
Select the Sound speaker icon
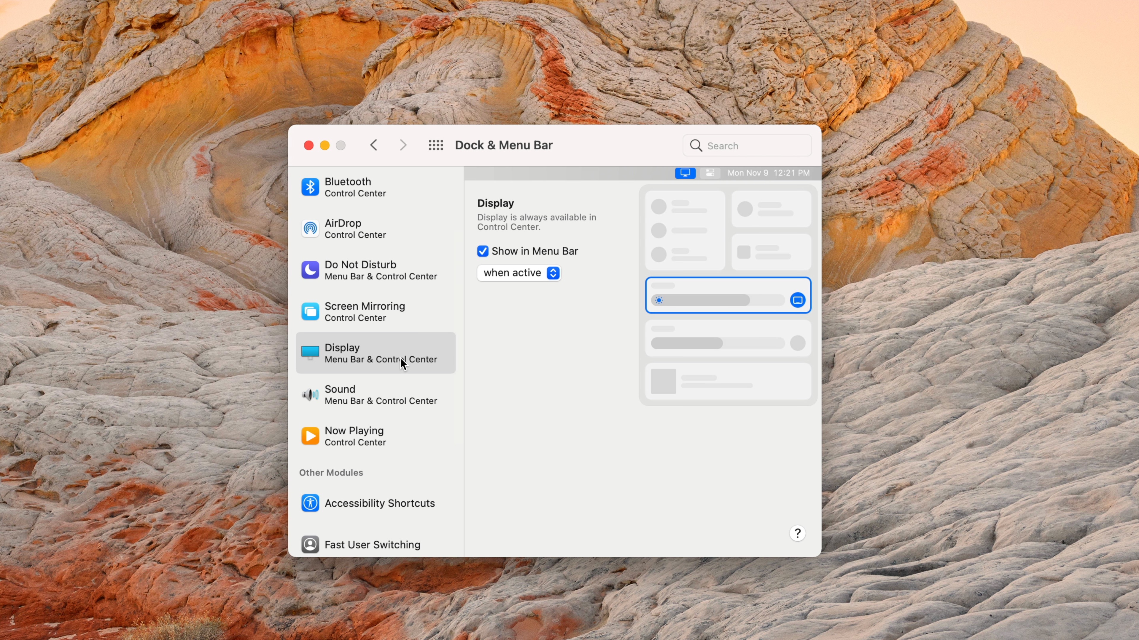pyautogui.click(x=310, y=394)
